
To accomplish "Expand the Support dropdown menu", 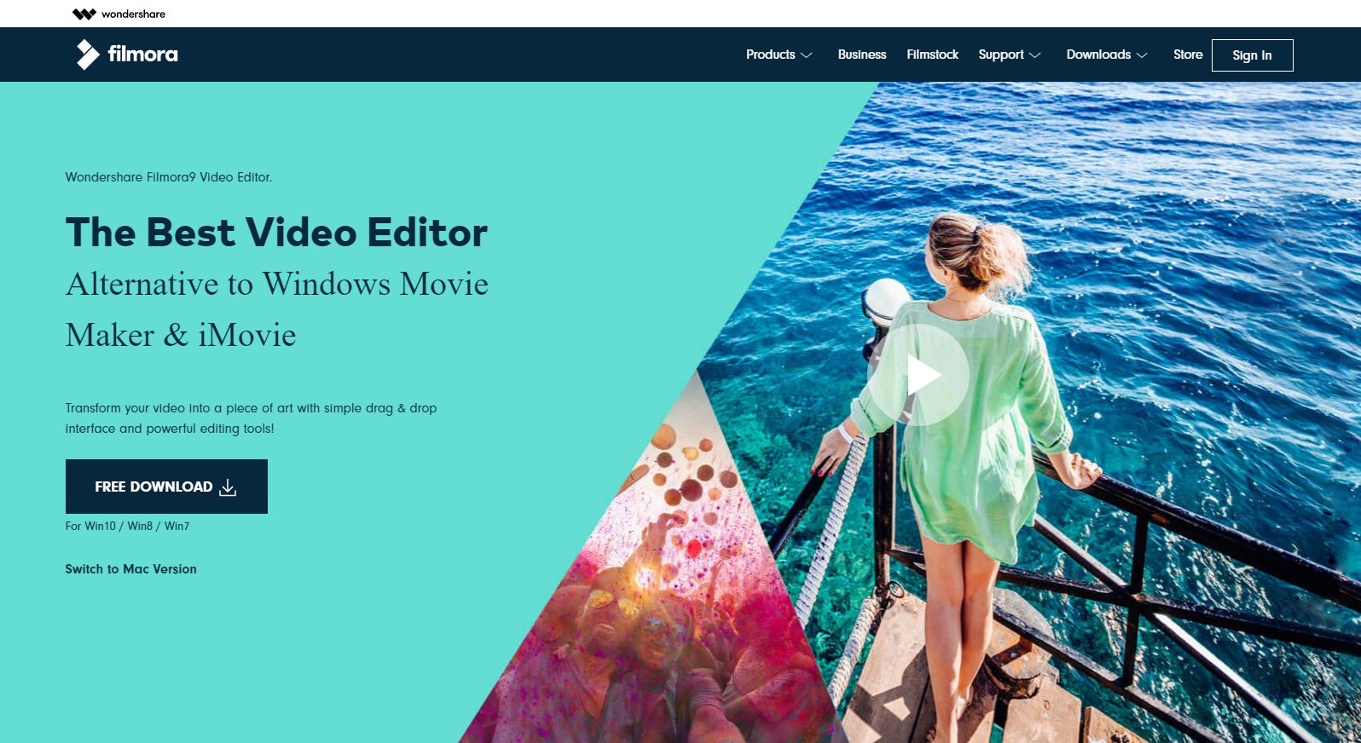I will (1010, 55).
